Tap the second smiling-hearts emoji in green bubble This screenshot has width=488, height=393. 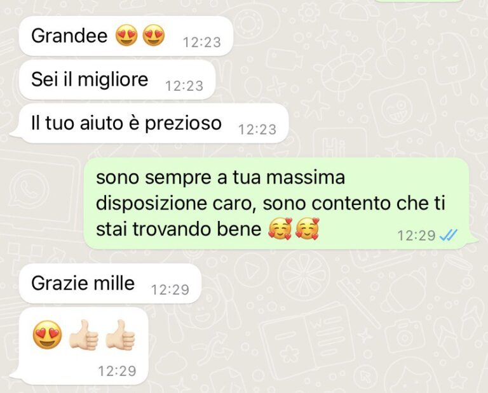[307, 229]
